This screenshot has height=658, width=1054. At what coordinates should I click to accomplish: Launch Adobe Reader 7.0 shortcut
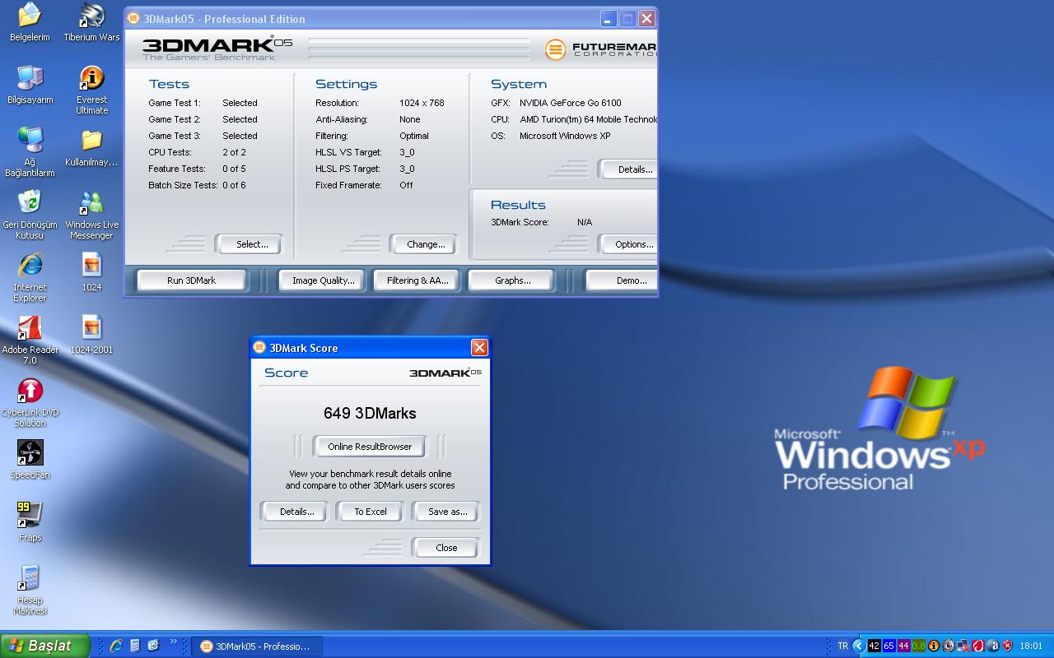[x=30, y=339]
